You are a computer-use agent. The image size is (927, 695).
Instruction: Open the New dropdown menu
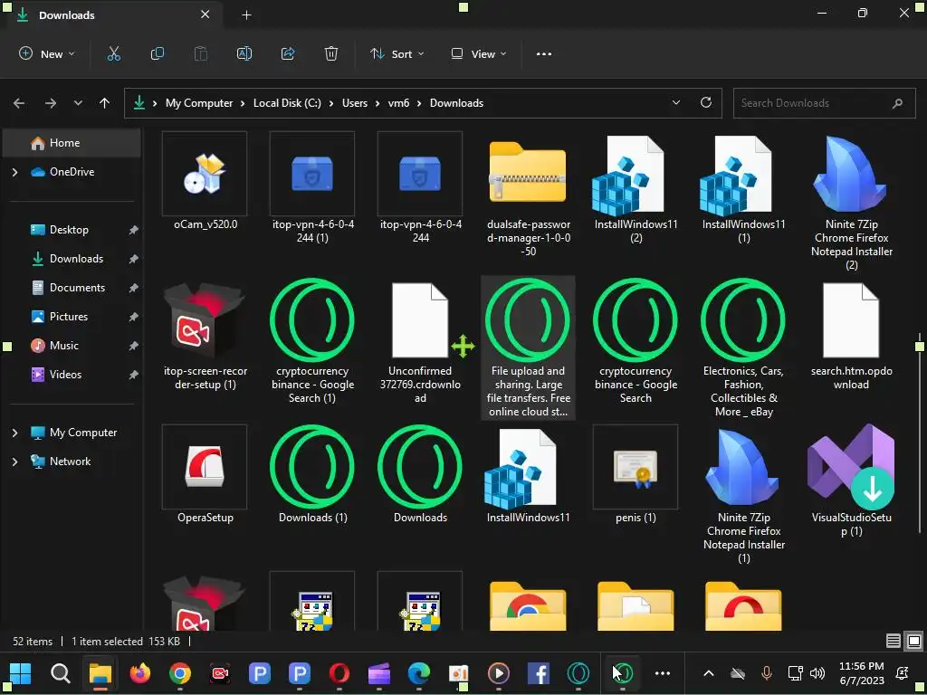47,53
